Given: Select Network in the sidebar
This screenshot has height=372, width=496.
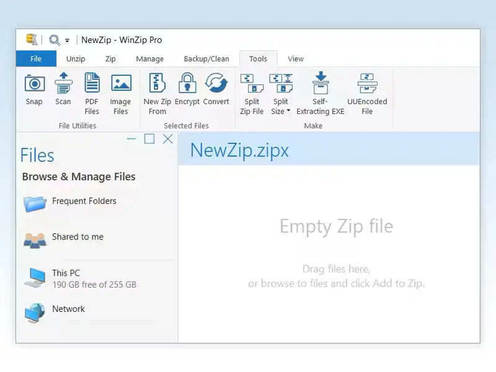Looking at the screenshot, I should pyautogui.click(x=68, y=309).
